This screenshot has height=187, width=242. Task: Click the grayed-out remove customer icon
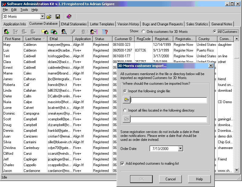pos(24,32)
